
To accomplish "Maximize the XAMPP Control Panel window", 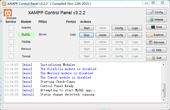I will [153, 2].
